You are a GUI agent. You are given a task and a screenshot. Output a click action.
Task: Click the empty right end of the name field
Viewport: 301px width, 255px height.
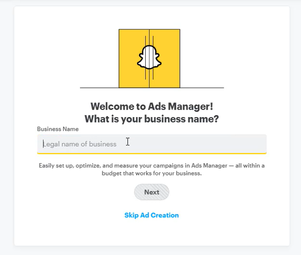230,144
